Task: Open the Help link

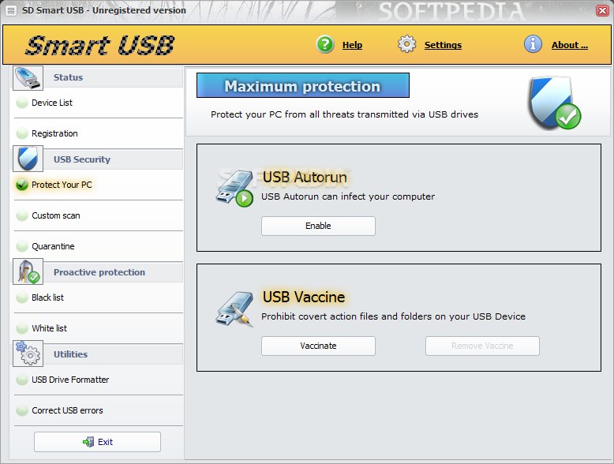Action: tap(352, 45)
